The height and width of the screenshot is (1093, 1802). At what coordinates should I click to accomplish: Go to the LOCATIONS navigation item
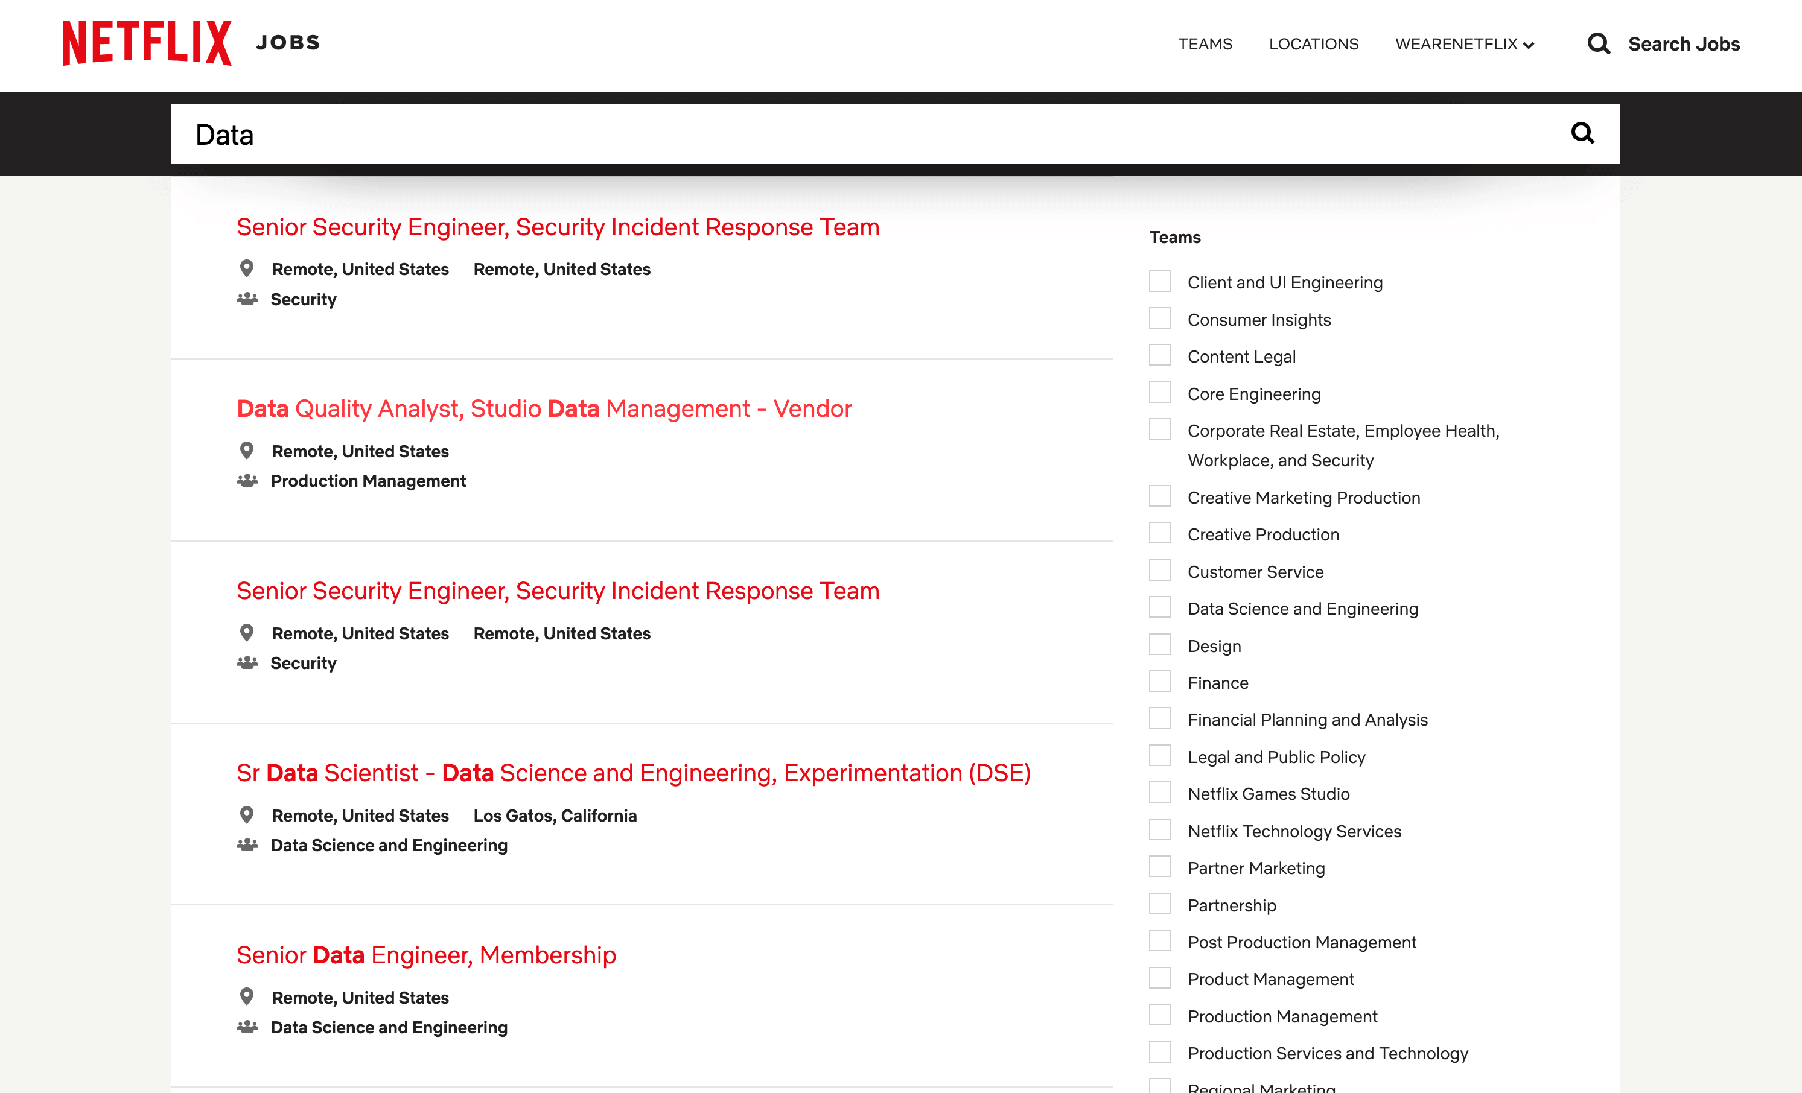coord(1313,45)
